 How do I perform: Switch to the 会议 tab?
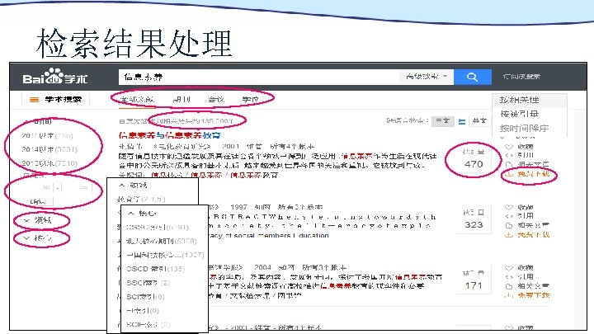(x=216, y=99)
